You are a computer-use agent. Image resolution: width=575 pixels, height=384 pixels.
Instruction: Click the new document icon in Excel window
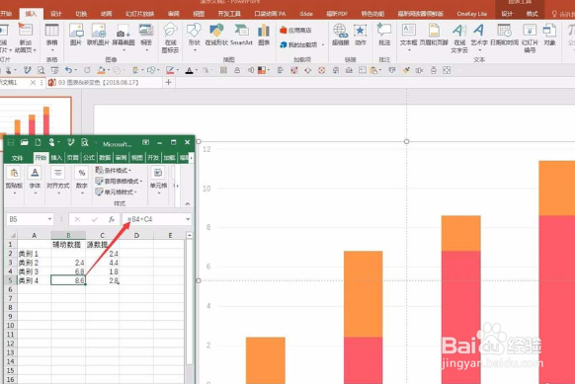coord(38,142)
